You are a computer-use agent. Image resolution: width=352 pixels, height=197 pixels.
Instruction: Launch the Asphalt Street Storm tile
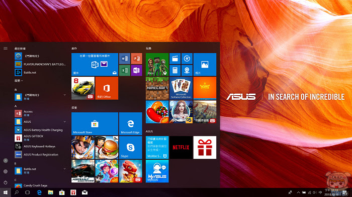tap(83, 171)
